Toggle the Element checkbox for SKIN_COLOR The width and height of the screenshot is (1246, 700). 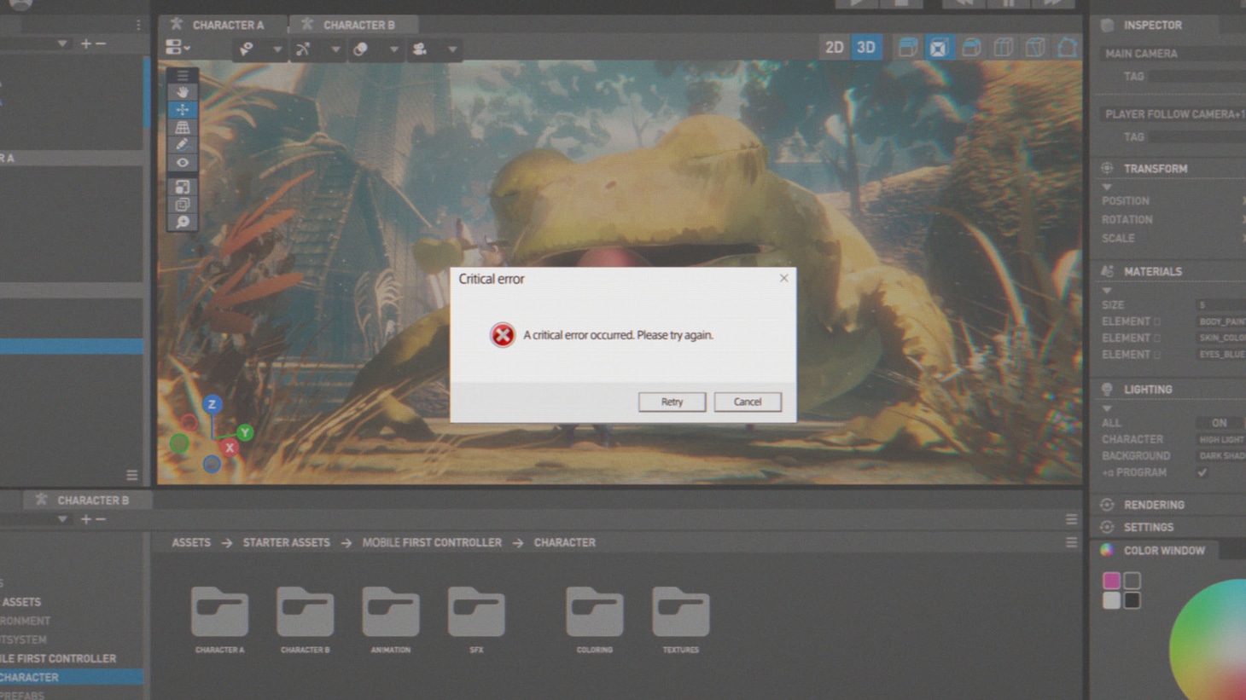pyautogui.click(x=1157, y=338)
